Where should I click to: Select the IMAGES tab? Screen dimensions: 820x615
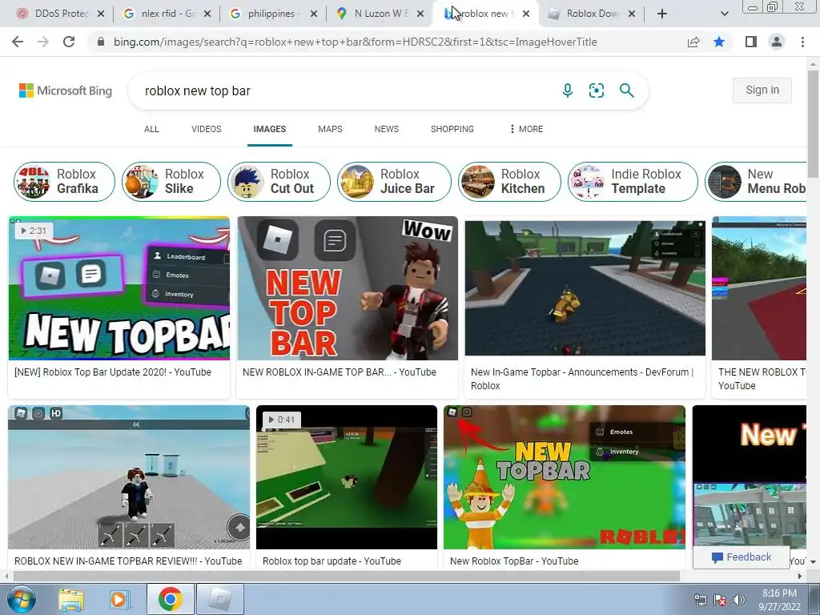pos(269,129)
